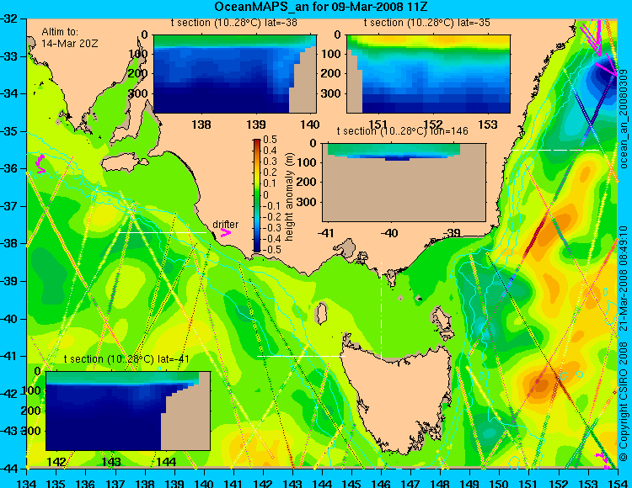This screenshot has height=488, width=632.
Task: Click the 0.5 value on the color bar
Action: (270, 140)
